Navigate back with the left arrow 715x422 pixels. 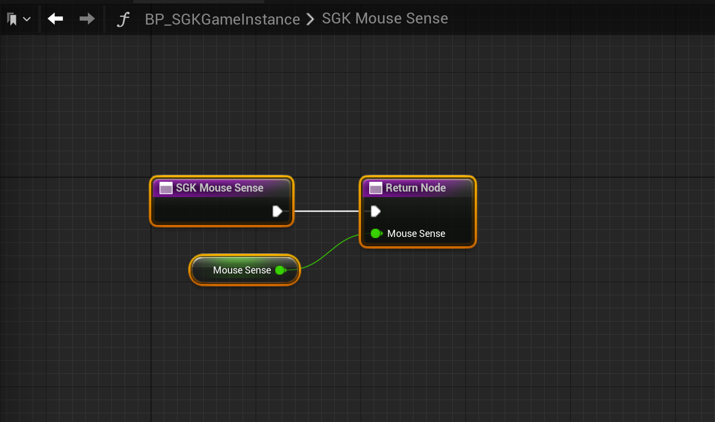[x=55, y=19]
